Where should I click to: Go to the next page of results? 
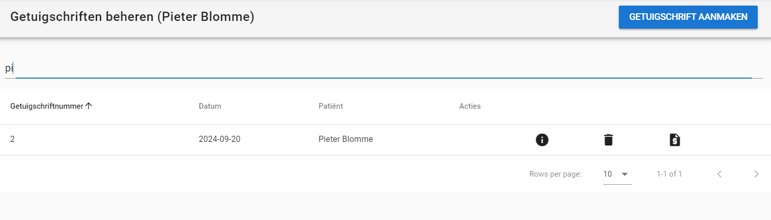coord(756,174)
